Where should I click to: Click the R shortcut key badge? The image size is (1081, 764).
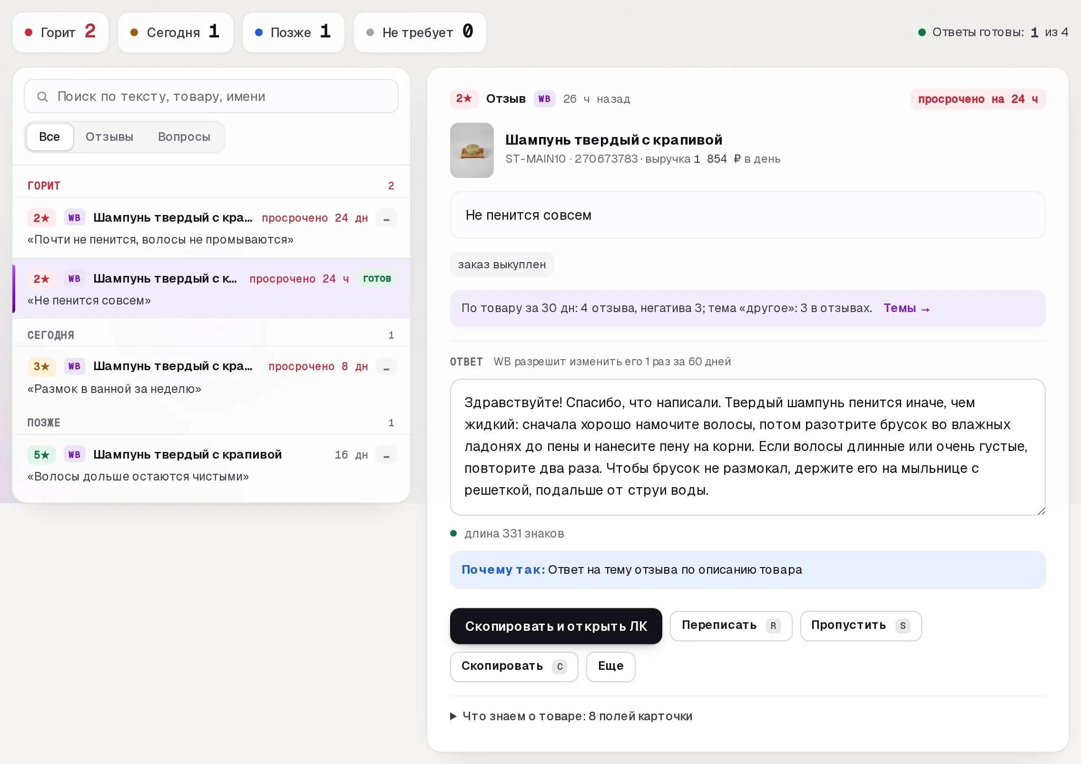click(x=773, y=626)
